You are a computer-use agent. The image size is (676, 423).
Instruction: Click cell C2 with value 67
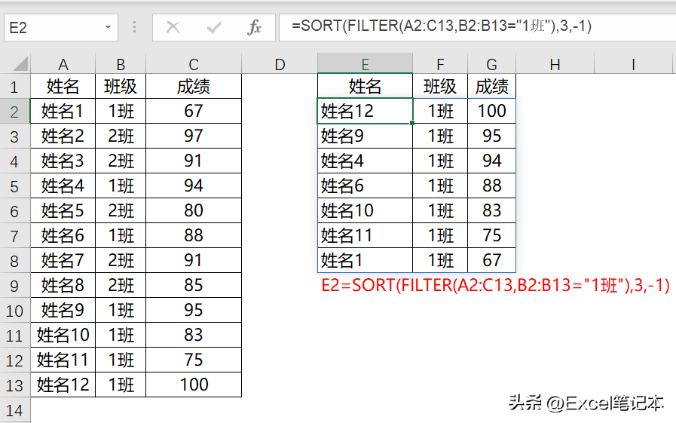(194, 112)
